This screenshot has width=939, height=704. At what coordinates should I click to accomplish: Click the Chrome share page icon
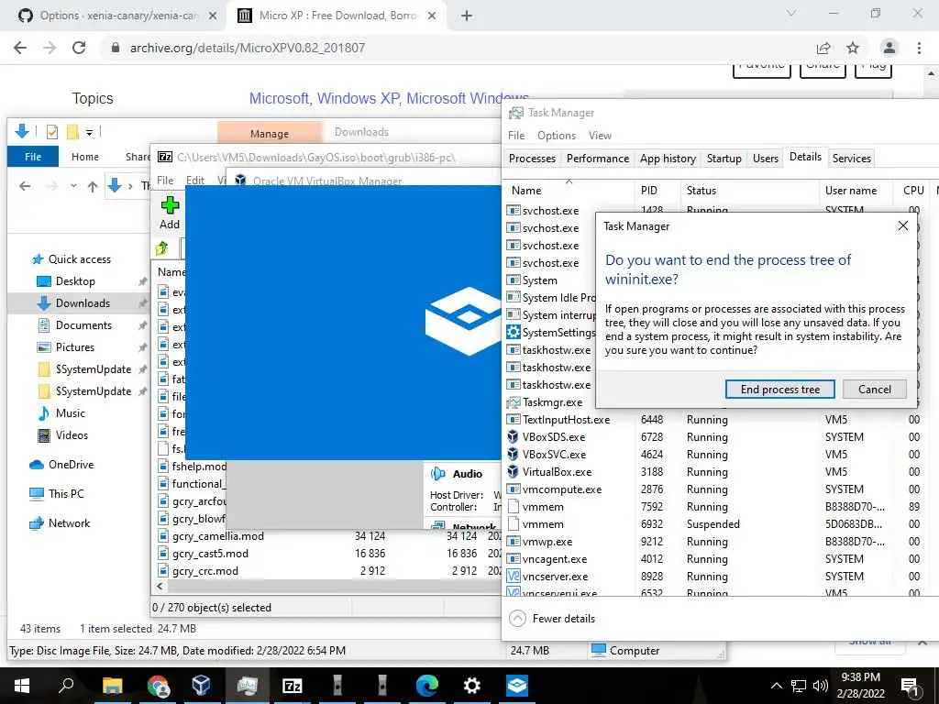pyautogui.click(x=823, y=48)
